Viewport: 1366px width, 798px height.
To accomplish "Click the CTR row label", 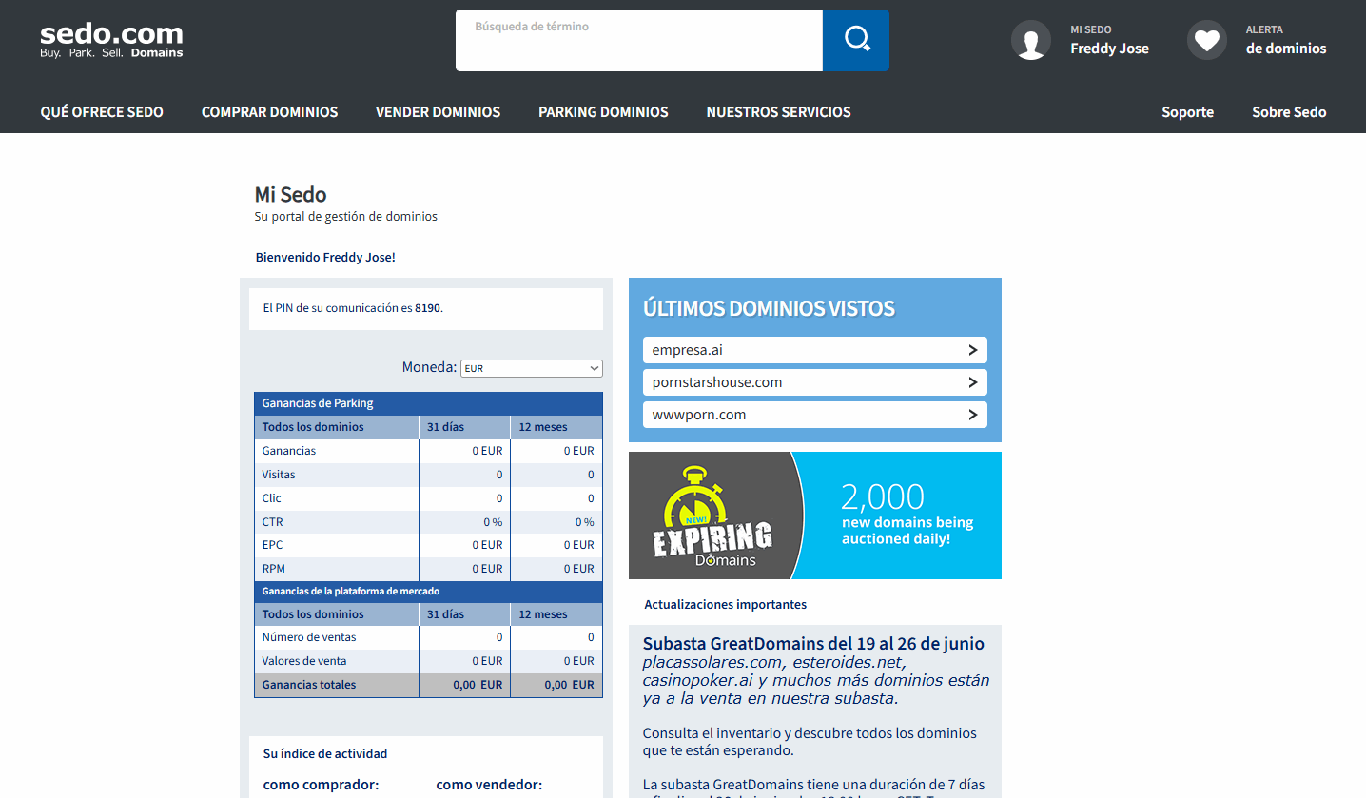I will [273, 522].
